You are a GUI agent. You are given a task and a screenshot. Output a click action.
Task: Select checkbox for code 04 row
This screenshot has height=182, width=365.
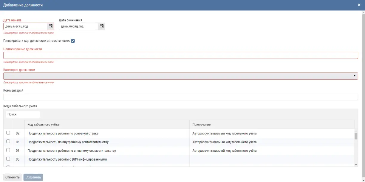pyautogui.click(x=8, y=150)
